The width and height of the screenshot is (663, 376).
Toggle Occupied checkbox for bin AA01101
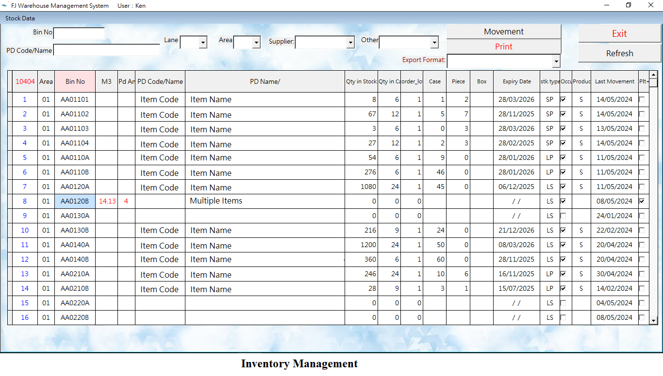click(563, 99)
